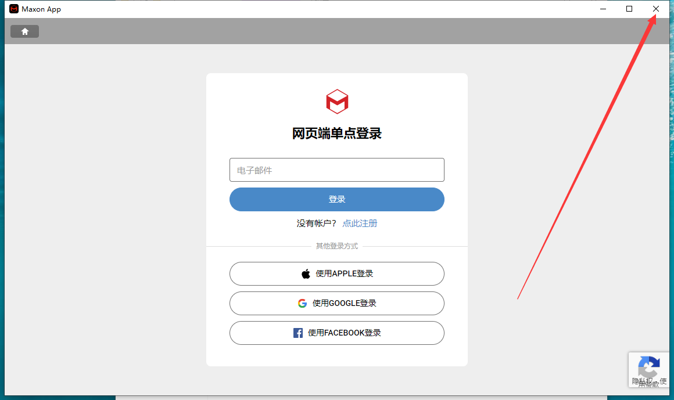Sign in with 使用FACEBOOK登录 button
674x400 pixels.
(336, 333)
